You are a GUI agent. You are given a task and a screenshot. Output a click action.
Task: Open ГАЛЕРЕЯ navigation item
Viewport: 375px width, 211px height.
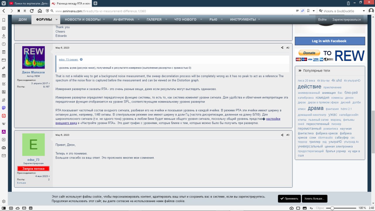[x=154, y=20]
